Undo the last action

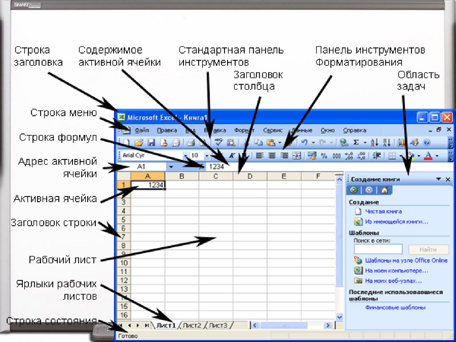[x=304, y=142]
